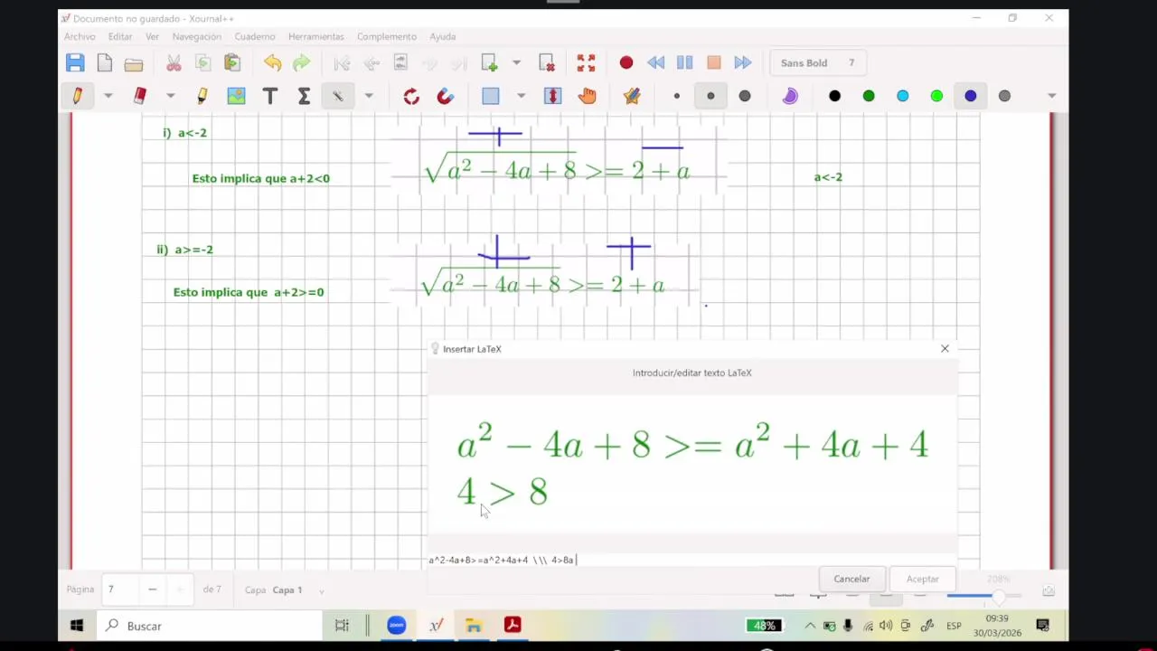Click the Paste clipboard icon
1157x651 pixels.
[232, 62]
